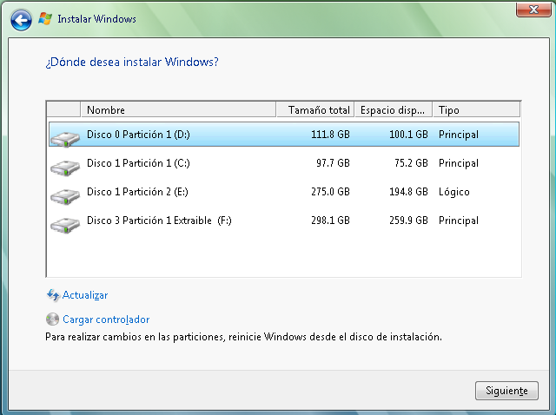This screenshot has height=415, width=556.
Task: Close the Instalar Windows dialog
Action: point(533,10)
